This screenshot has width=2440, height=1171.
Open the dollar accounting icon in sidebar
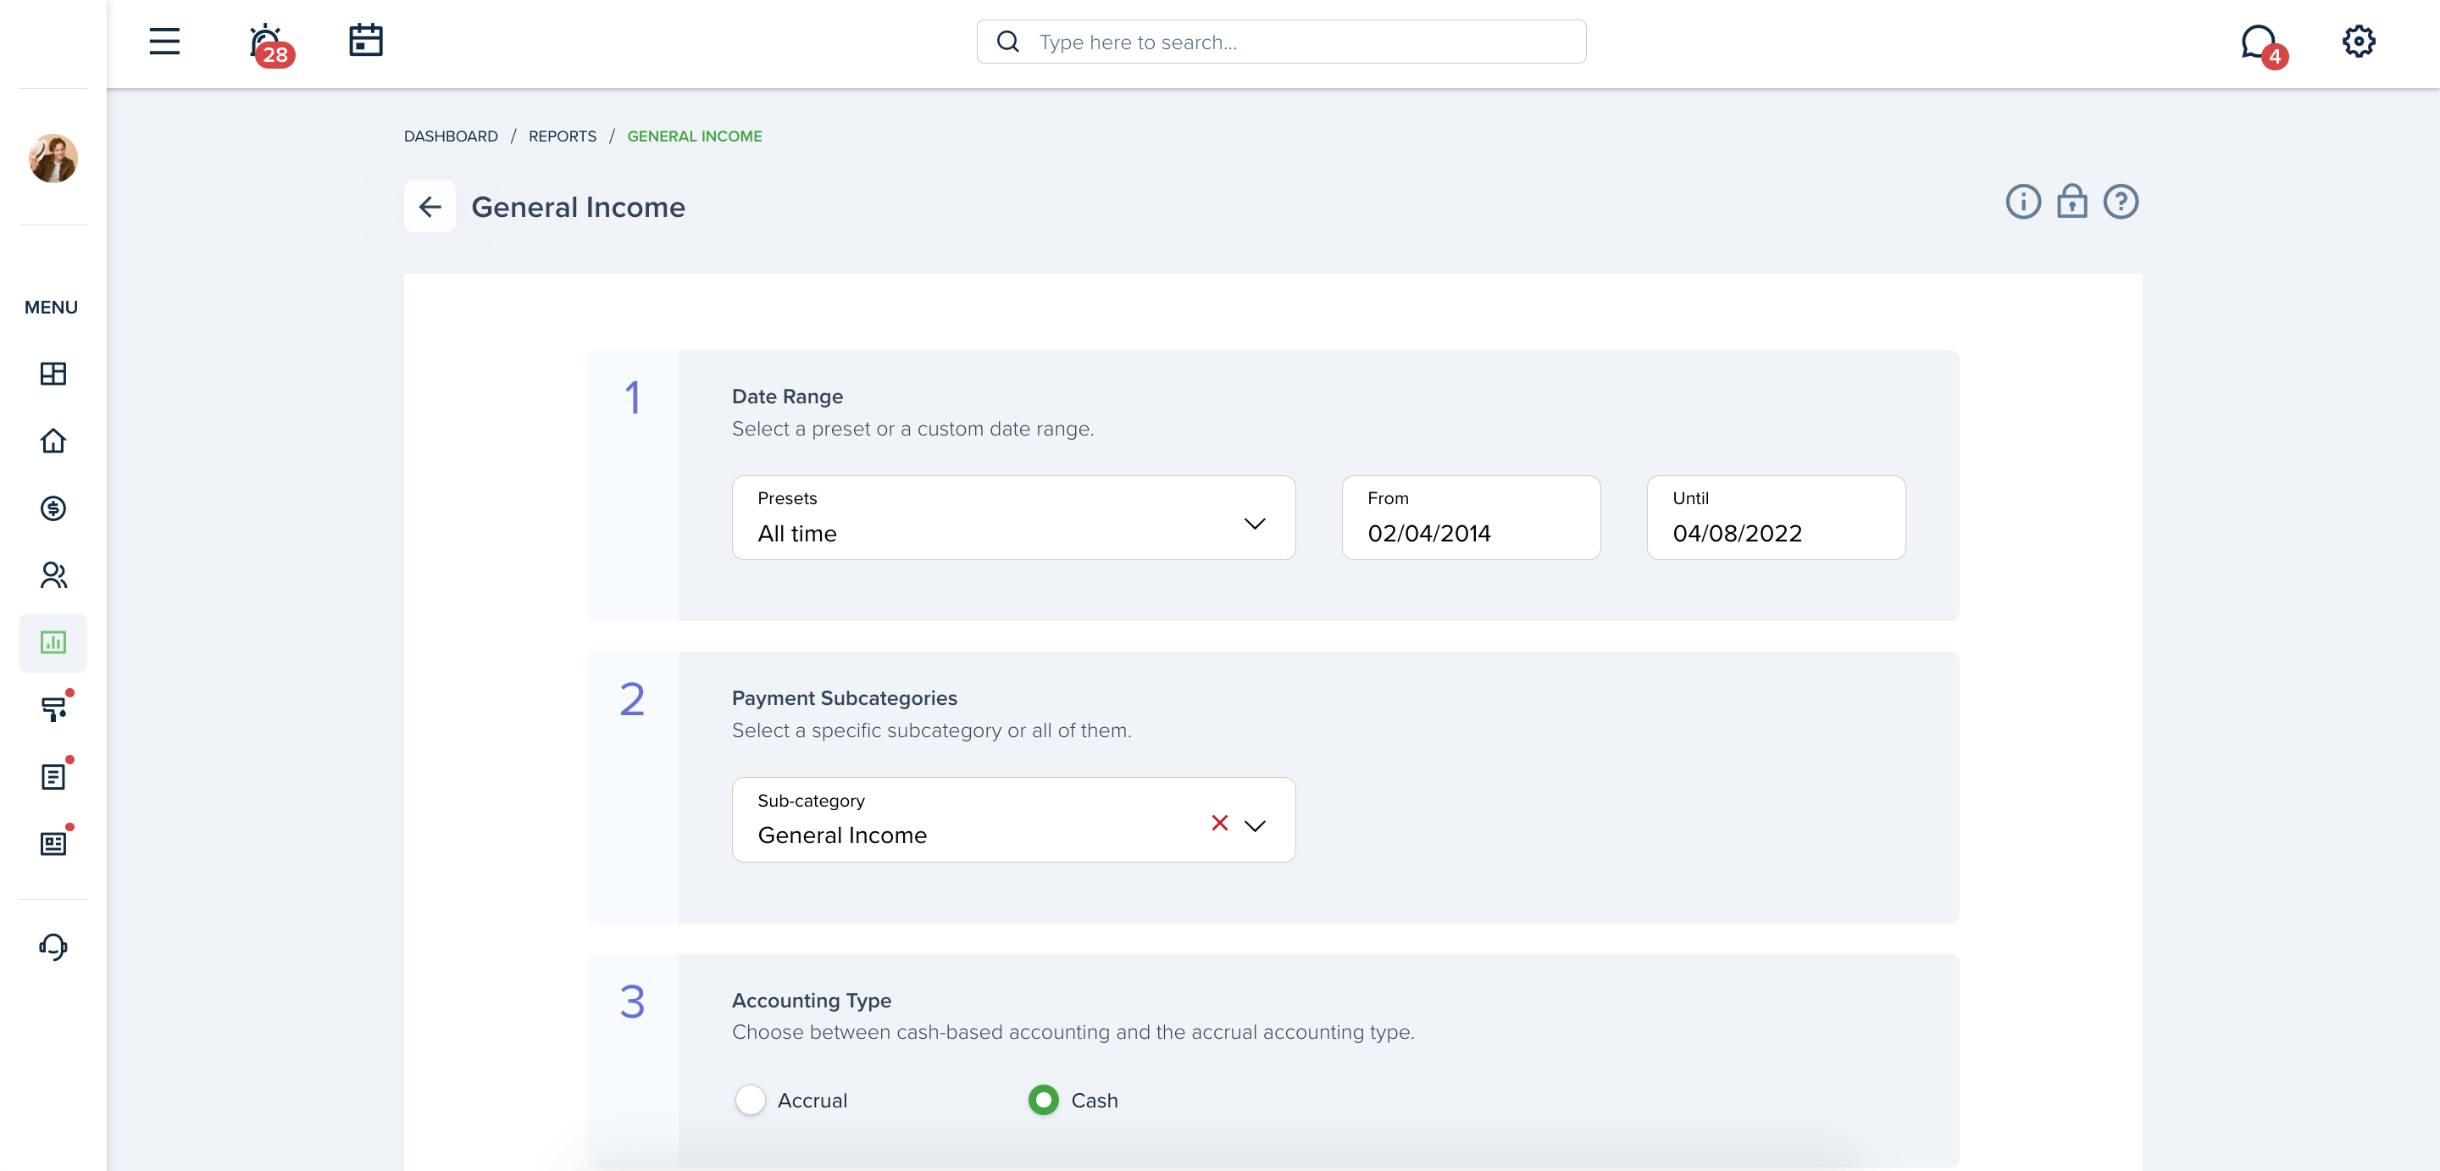pos(53,508)
